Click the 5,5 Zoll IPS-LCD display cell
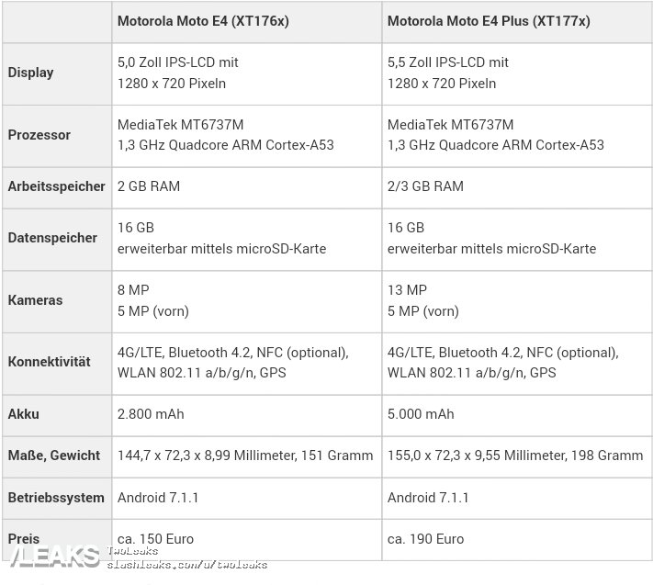This screenshot has width=653, height=585. pyautogui.click(x=448, y=62)
